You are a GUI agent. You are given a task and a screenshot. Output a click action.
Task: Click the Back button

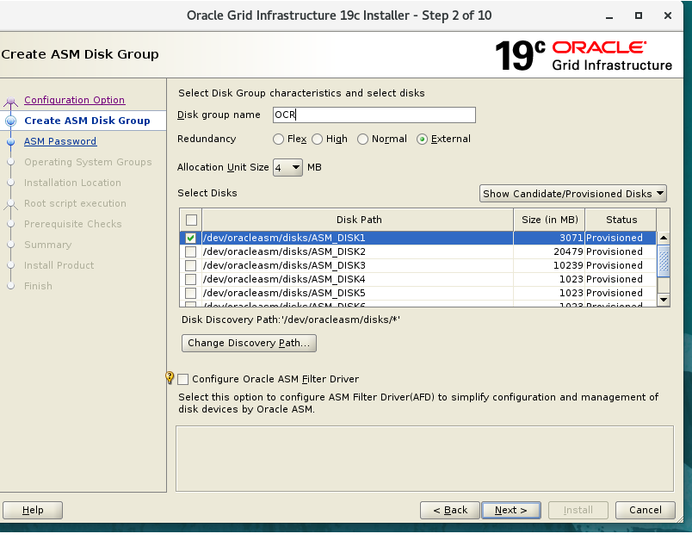point(449,510)
